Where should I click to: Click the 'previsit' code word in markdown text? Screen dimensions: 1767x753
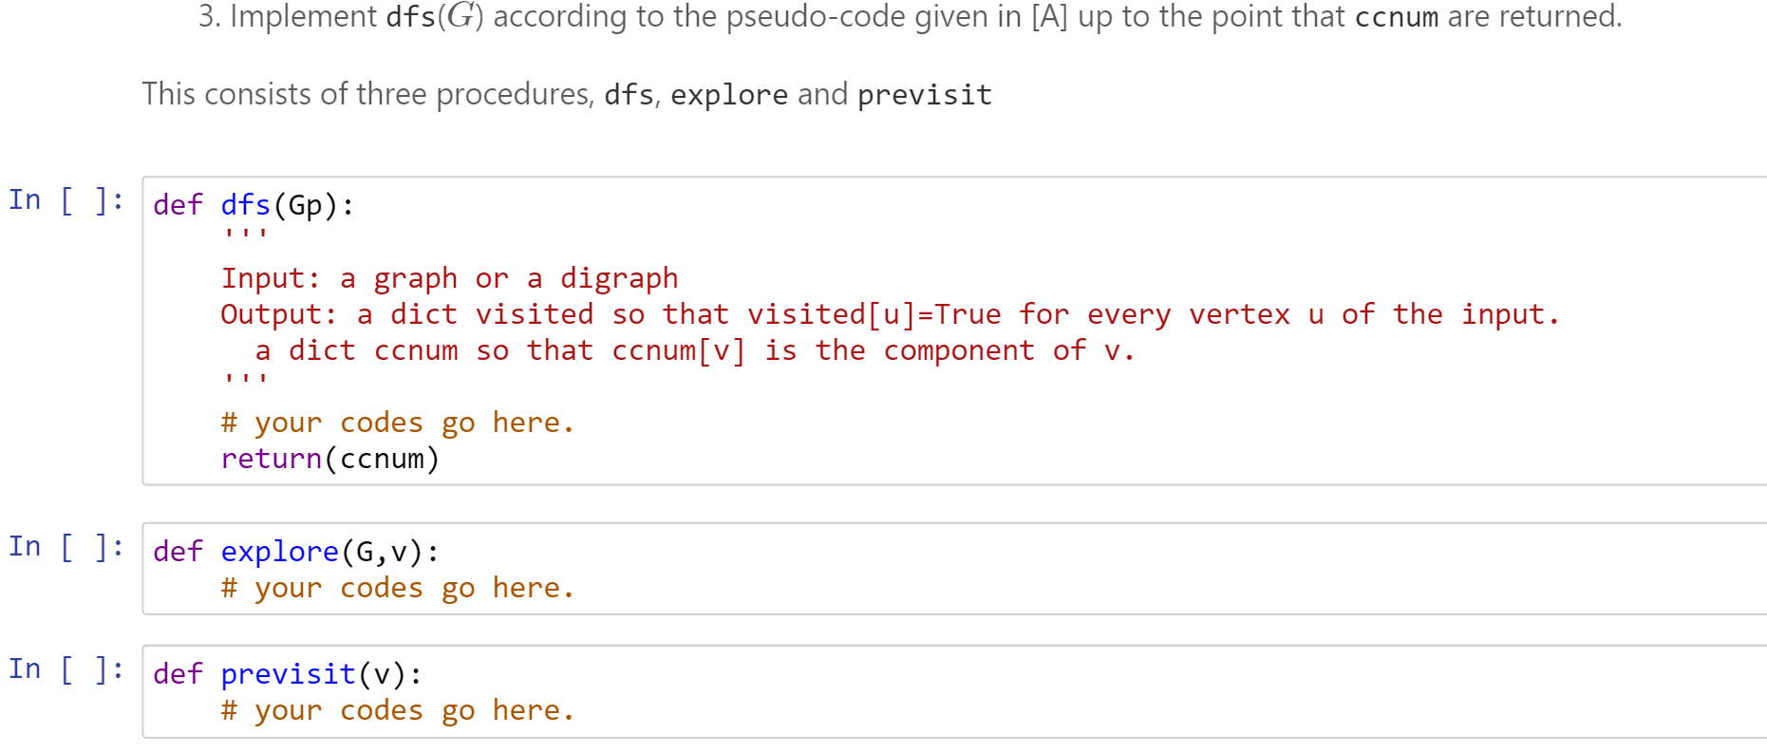pos(925,95)
